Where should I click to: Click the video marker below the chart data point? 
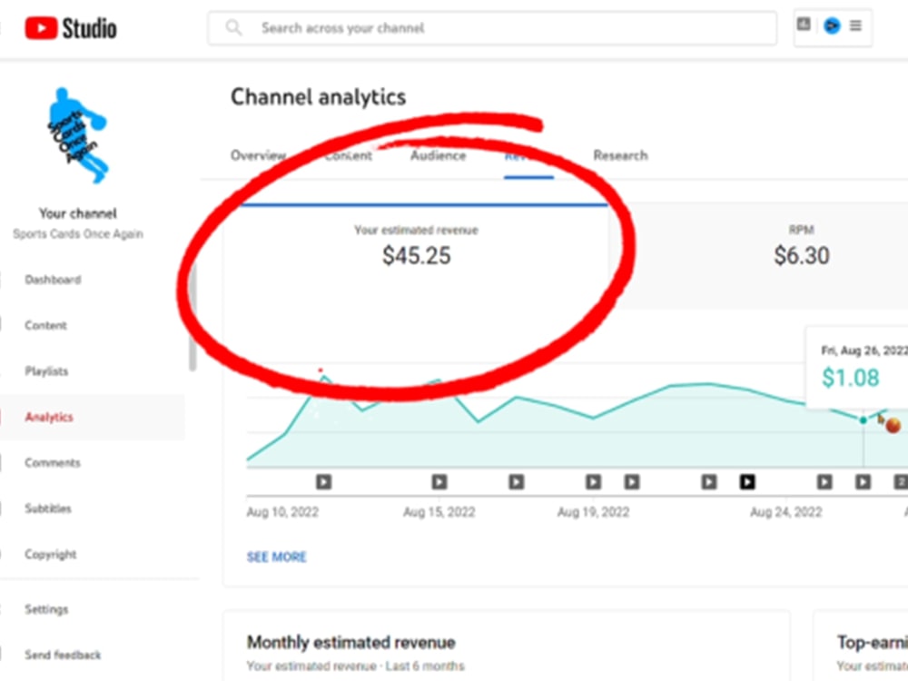[x=864, y=482]
